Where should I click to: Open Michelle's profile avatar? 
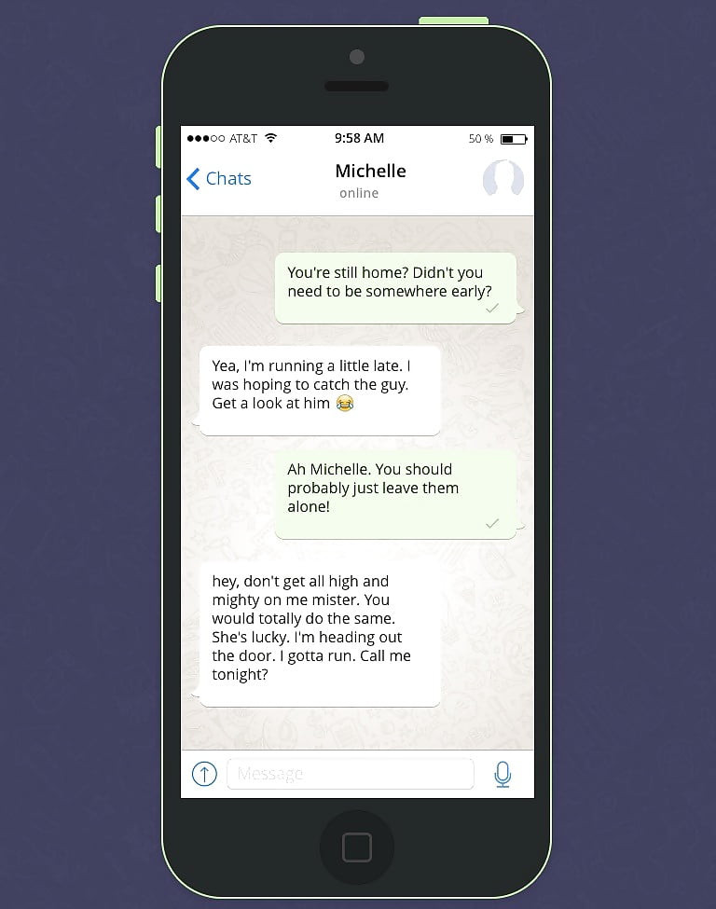[x=503, y=178]
